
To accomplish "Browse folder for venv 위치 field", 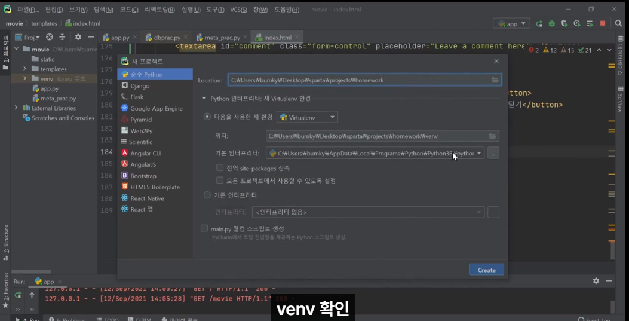I will pos(493,136).
